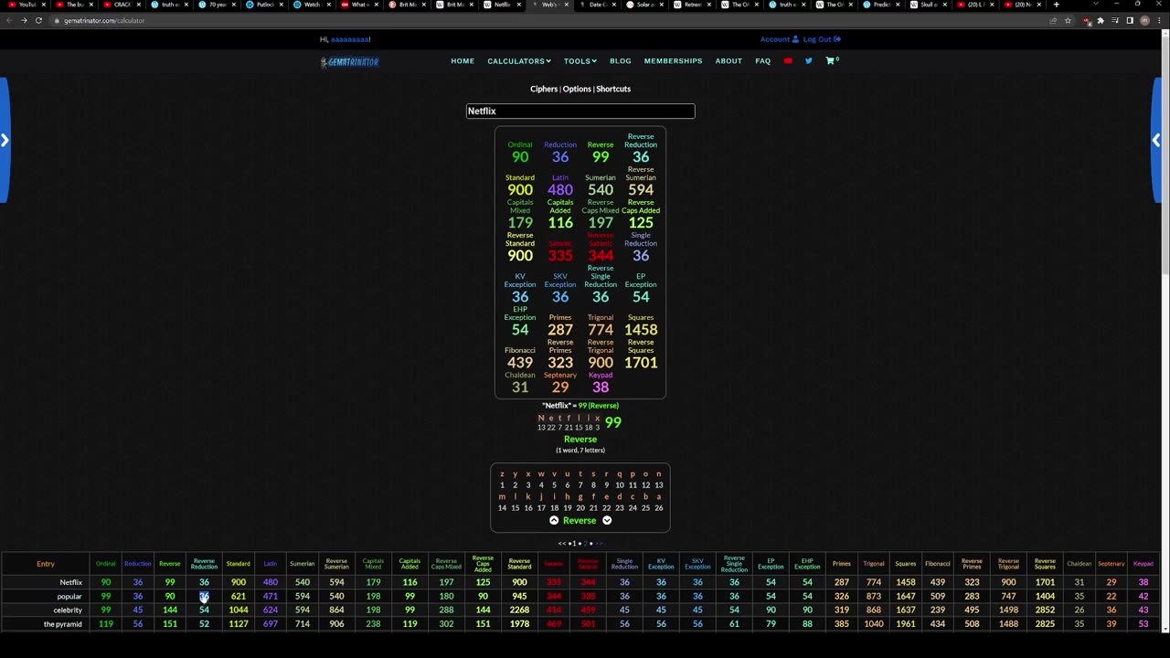This screenshot has width=1170, height=658.
Task: Click the Gematrinator logo
Action: (x=349, y=62)
